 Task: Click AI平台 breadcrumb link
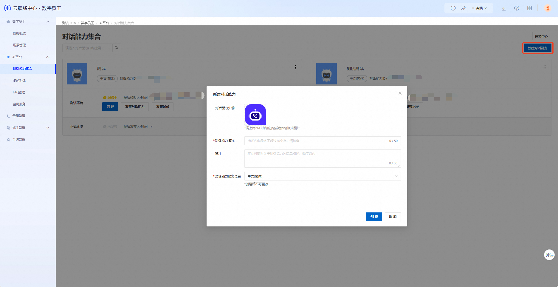[104, 23]
